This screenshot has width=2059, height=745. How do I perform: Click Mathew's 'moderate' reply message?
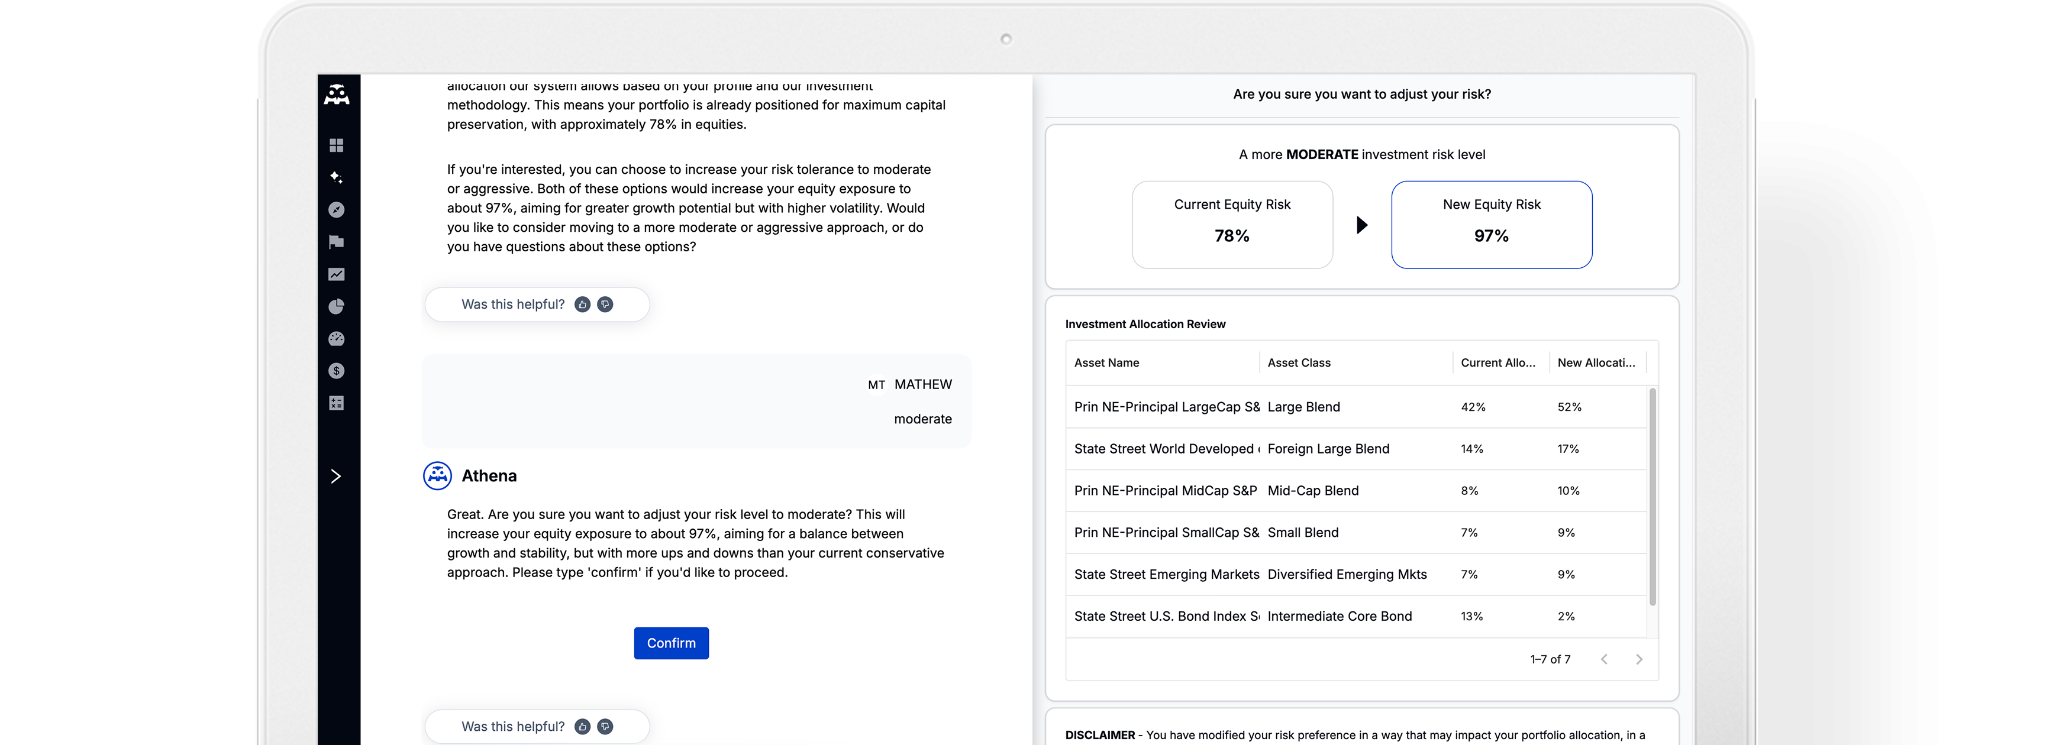(x=922, y=419)
